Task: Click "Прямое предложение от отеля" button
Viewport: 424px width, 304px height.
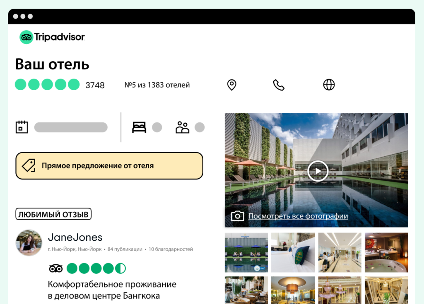Action: point(109,165)
